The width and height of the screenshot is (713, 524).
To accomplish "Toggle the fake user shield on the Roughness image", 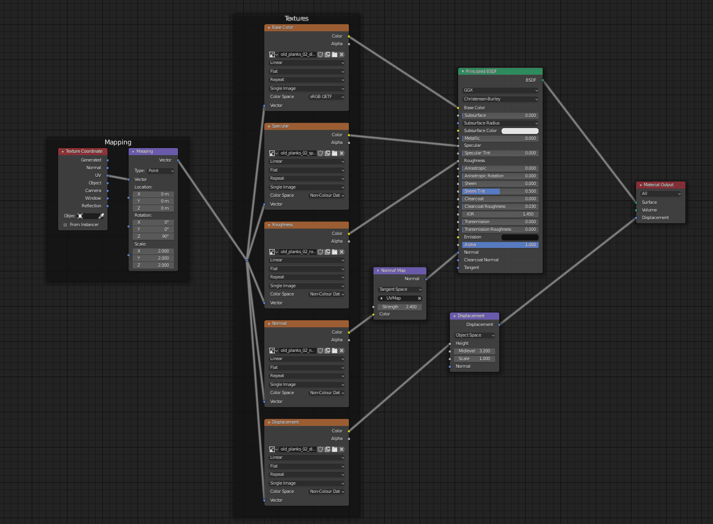I will 320,251.
